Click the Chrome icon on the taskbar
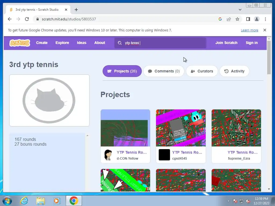Viewport: 275px width, 206px height. point(74,201)
